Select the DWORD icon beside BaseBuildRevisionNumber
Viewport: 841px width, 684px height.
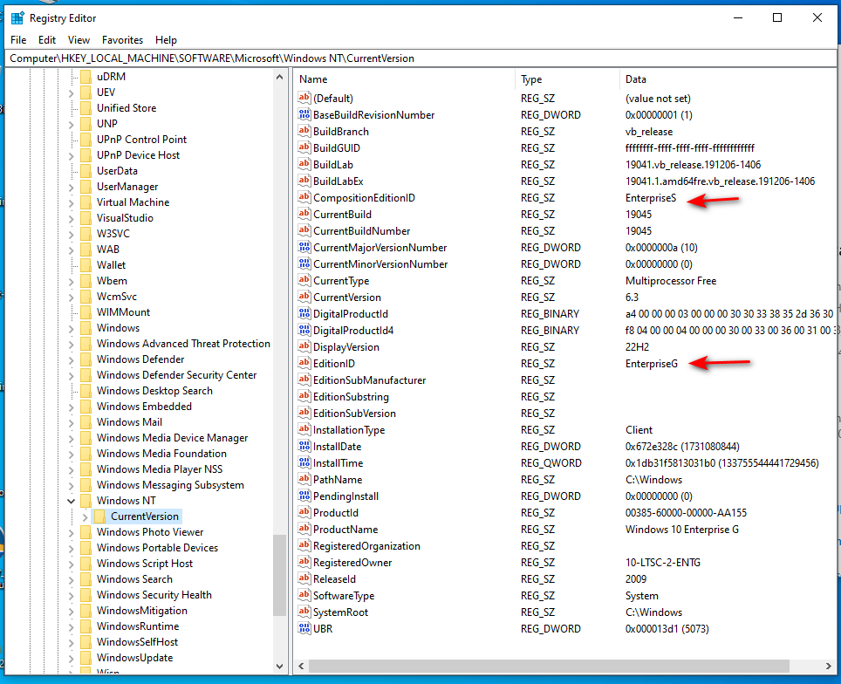304,115
